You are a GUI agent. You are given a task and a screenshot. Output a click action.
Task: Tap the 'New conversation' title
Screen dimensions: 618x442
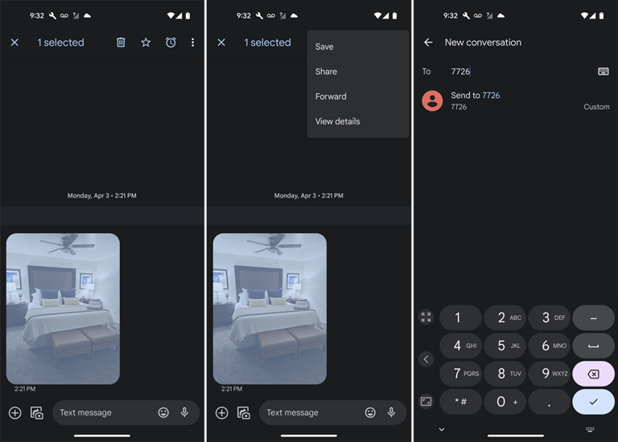pos(483,42)
